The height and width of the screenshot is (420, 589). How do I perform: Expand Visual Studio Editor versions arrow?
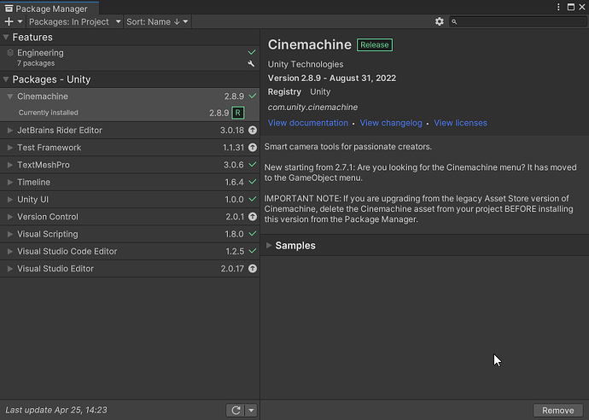[x=10, y=269]
